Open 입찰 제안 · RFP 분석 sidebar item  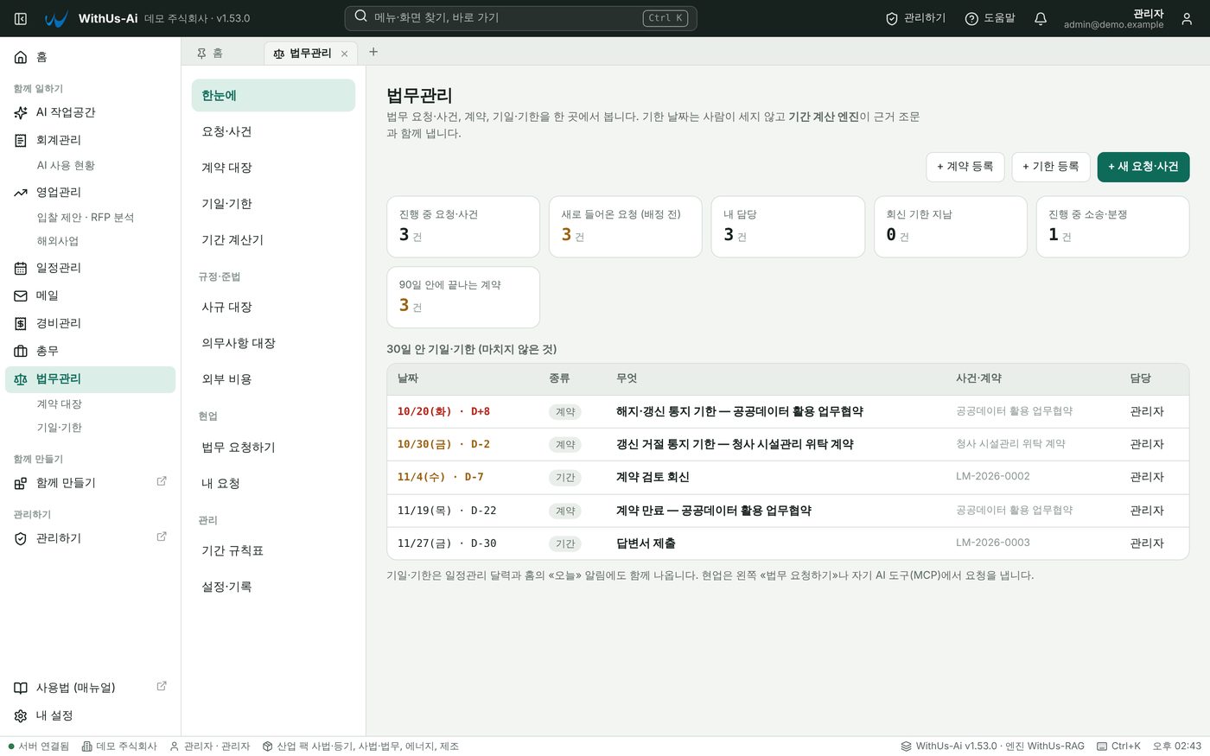86,218
